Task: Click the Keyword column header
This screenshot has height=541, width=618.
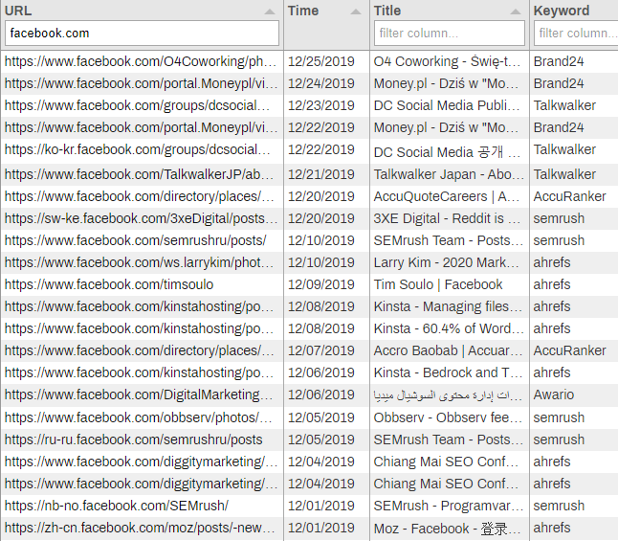Action: 562,11
